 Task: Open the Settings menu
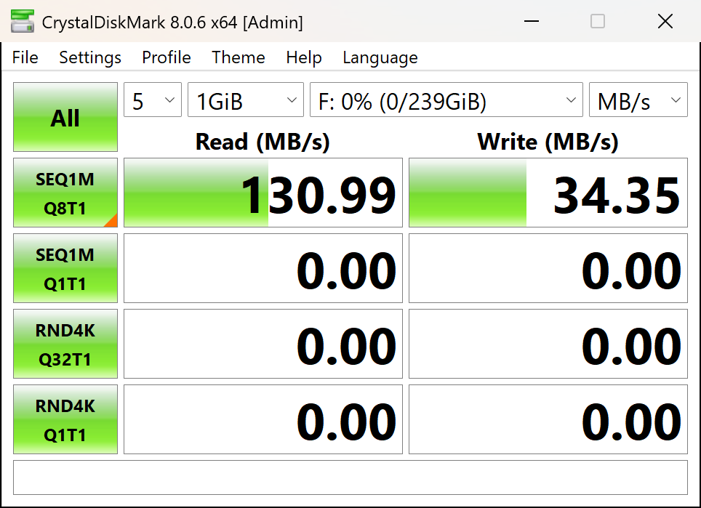tap(89, 57)
